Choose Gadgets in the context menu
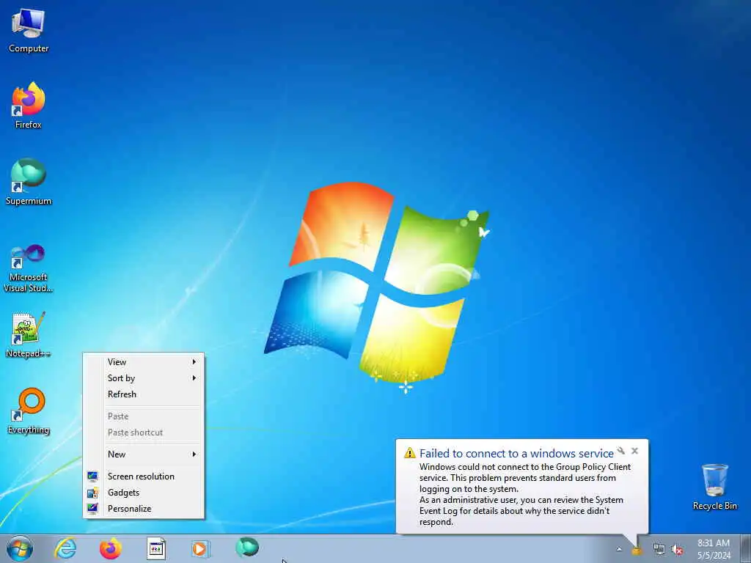The image size is (751, 563). [144, 493]
